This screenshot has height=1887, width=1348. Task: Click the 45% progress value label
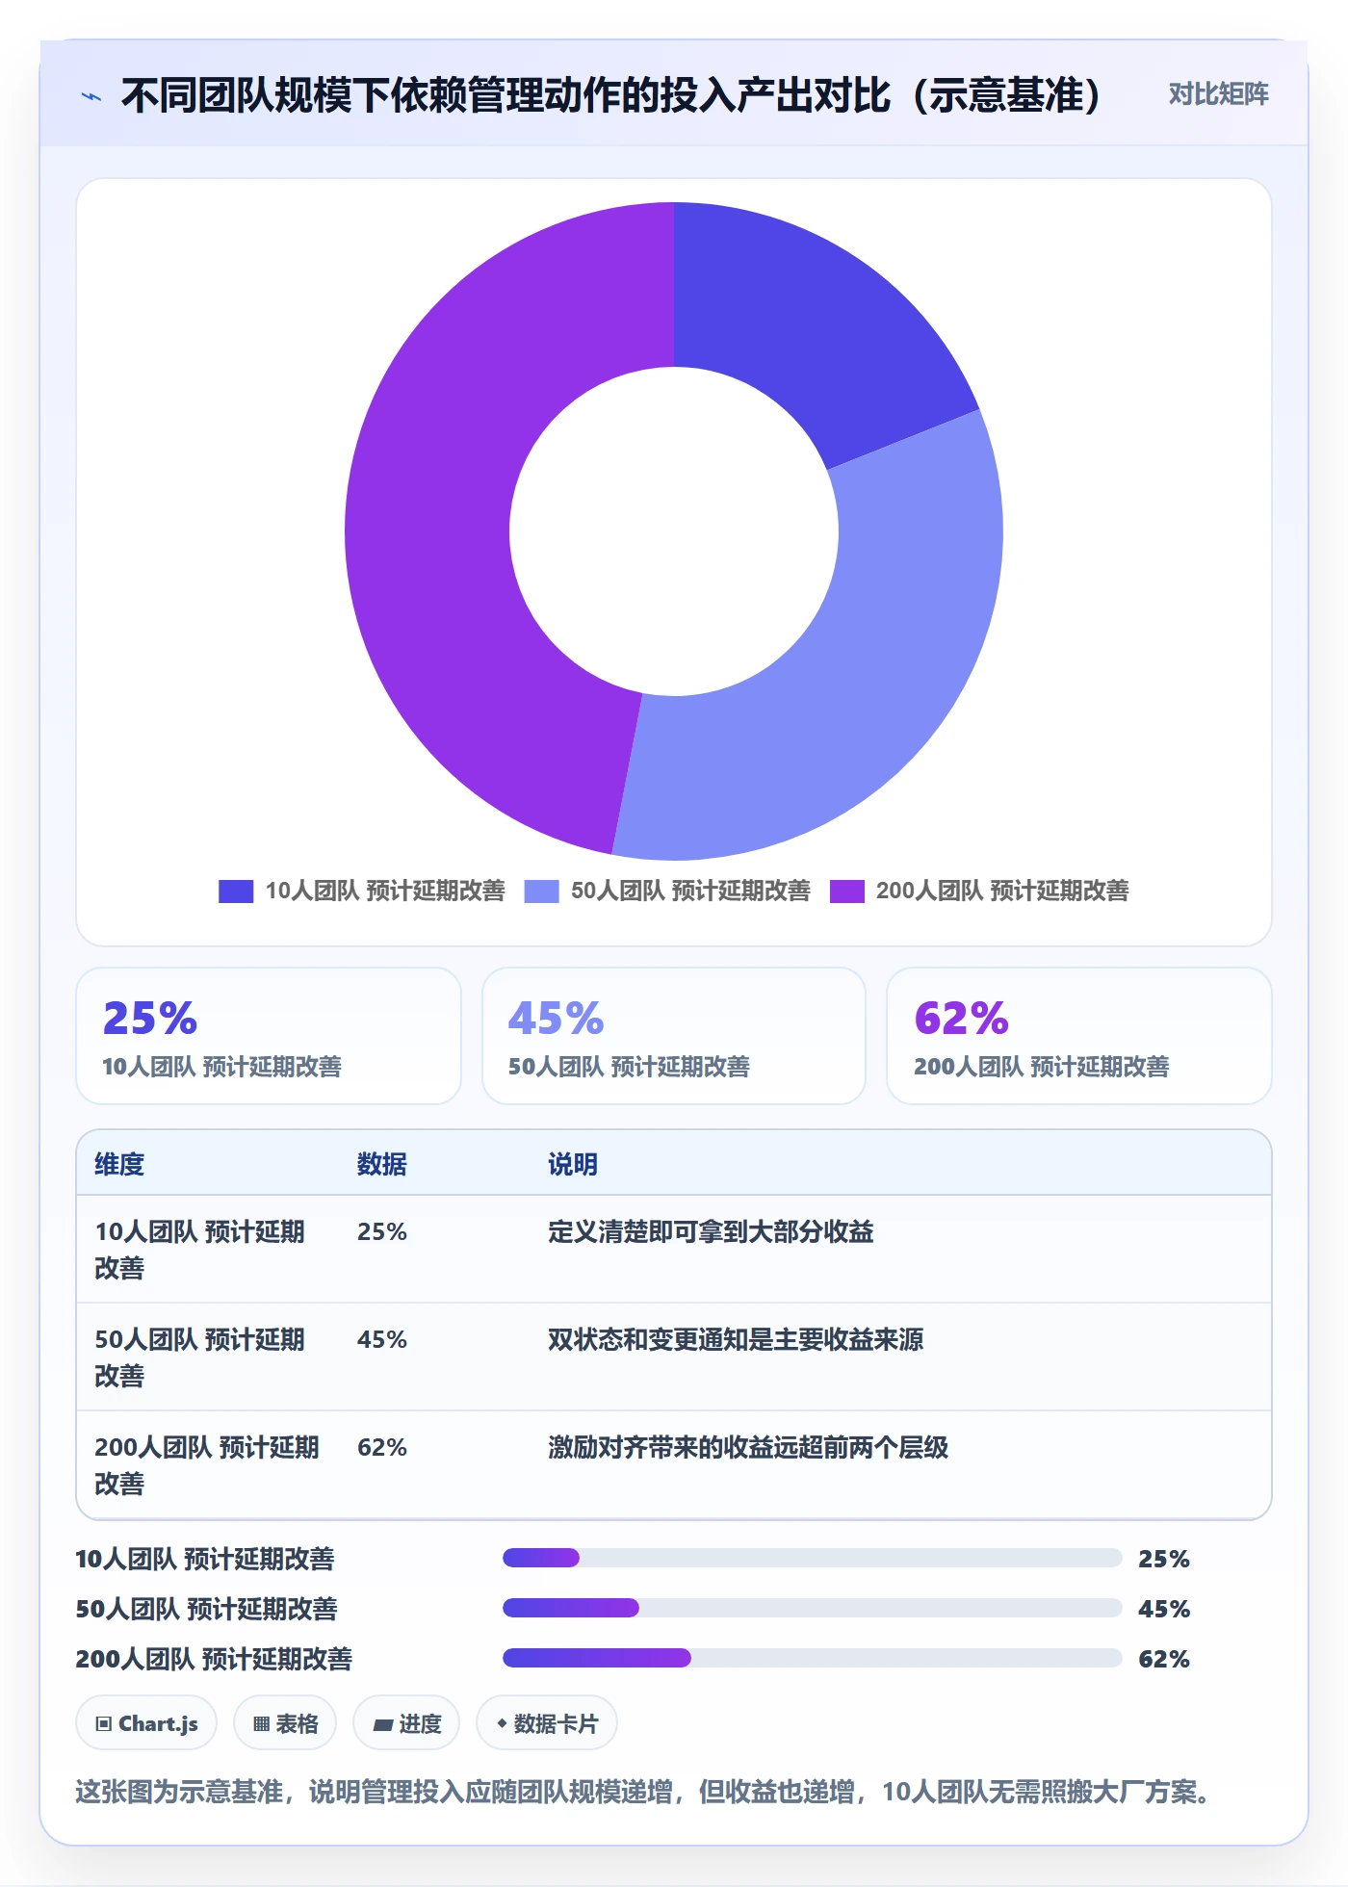pos(1164,1609)
